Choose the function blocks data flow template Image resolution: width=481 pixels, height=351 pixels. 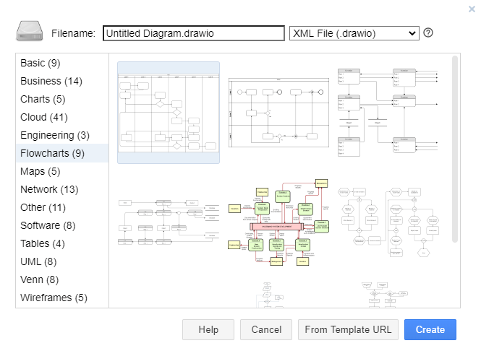tap(388, 113)
